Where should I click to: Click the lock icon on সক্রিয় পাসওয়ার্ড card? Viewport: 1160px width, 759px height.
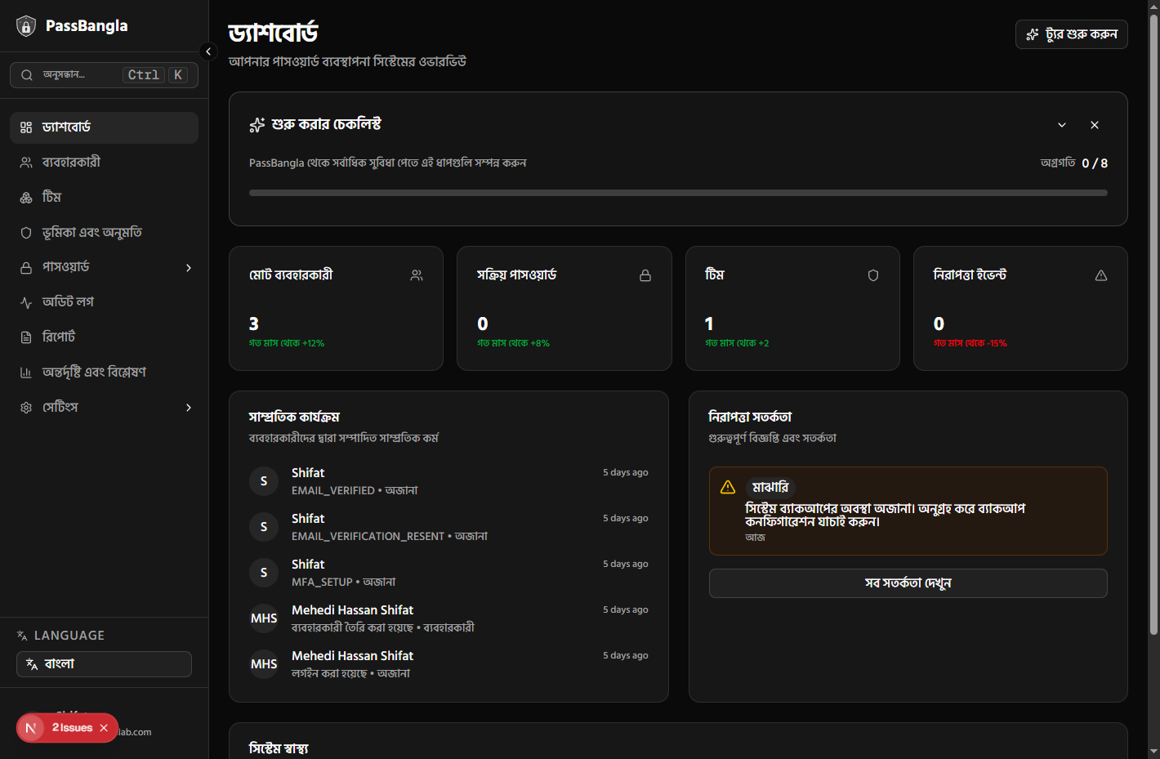click(x=645, y=276)
